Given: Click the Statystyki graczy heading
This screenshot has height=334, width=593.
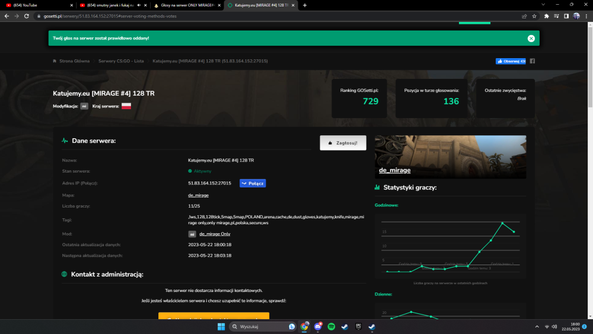Looking at the screenshot, I should click(x=410, y=187).
